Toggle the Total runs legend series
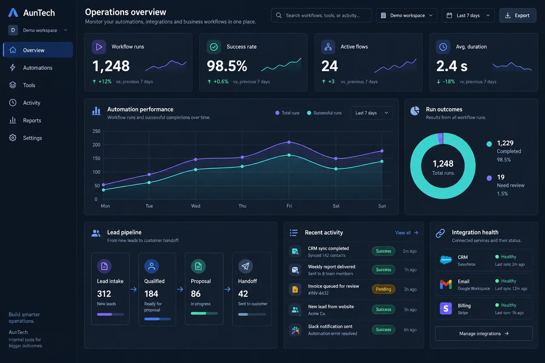The image size is (545, 363). click(x=287, y=113)
